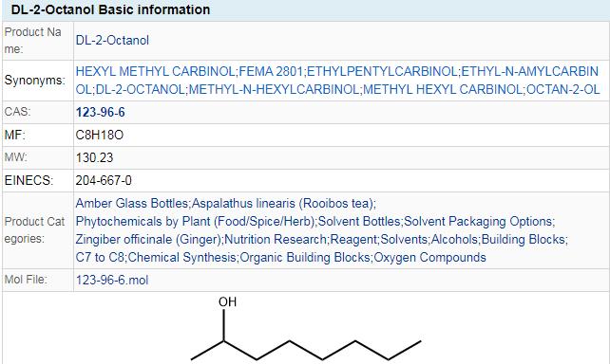This screenshot has width=610, height=364.
Task: Download the 123-96-6.mol file
Action: pos(112,280)
